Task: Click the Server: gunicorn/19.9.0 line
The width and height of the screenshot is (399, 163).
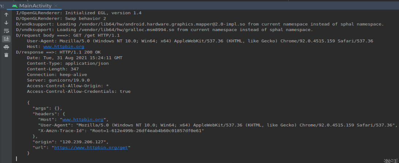Action: click(x=58, y=80)
